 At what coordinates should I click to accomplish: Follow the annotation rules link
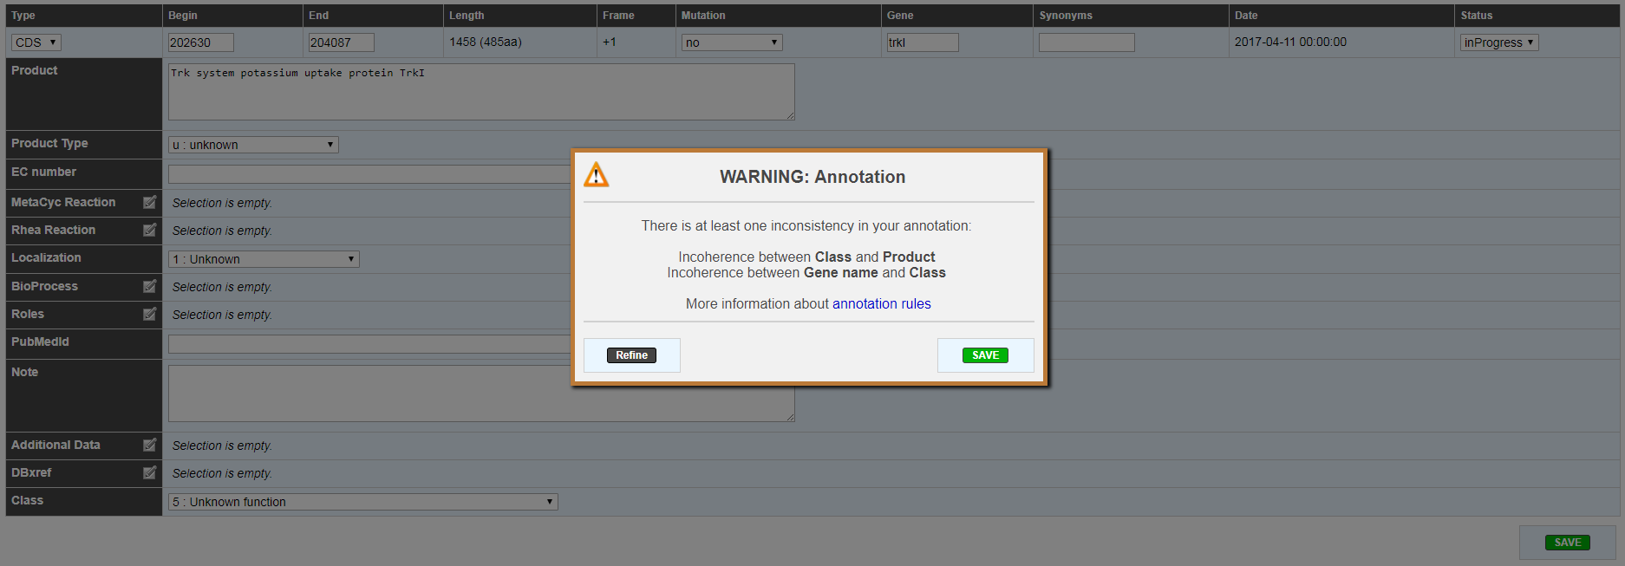[x=882, y=304]
